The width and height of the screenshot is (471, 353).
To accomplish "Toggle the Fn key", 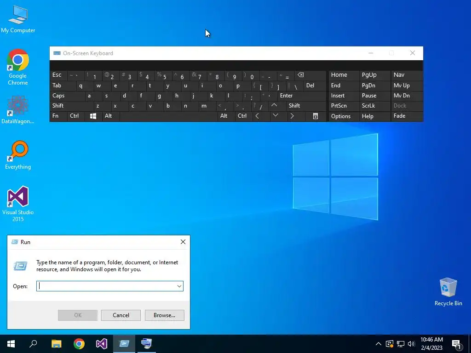I will [58, 116].
